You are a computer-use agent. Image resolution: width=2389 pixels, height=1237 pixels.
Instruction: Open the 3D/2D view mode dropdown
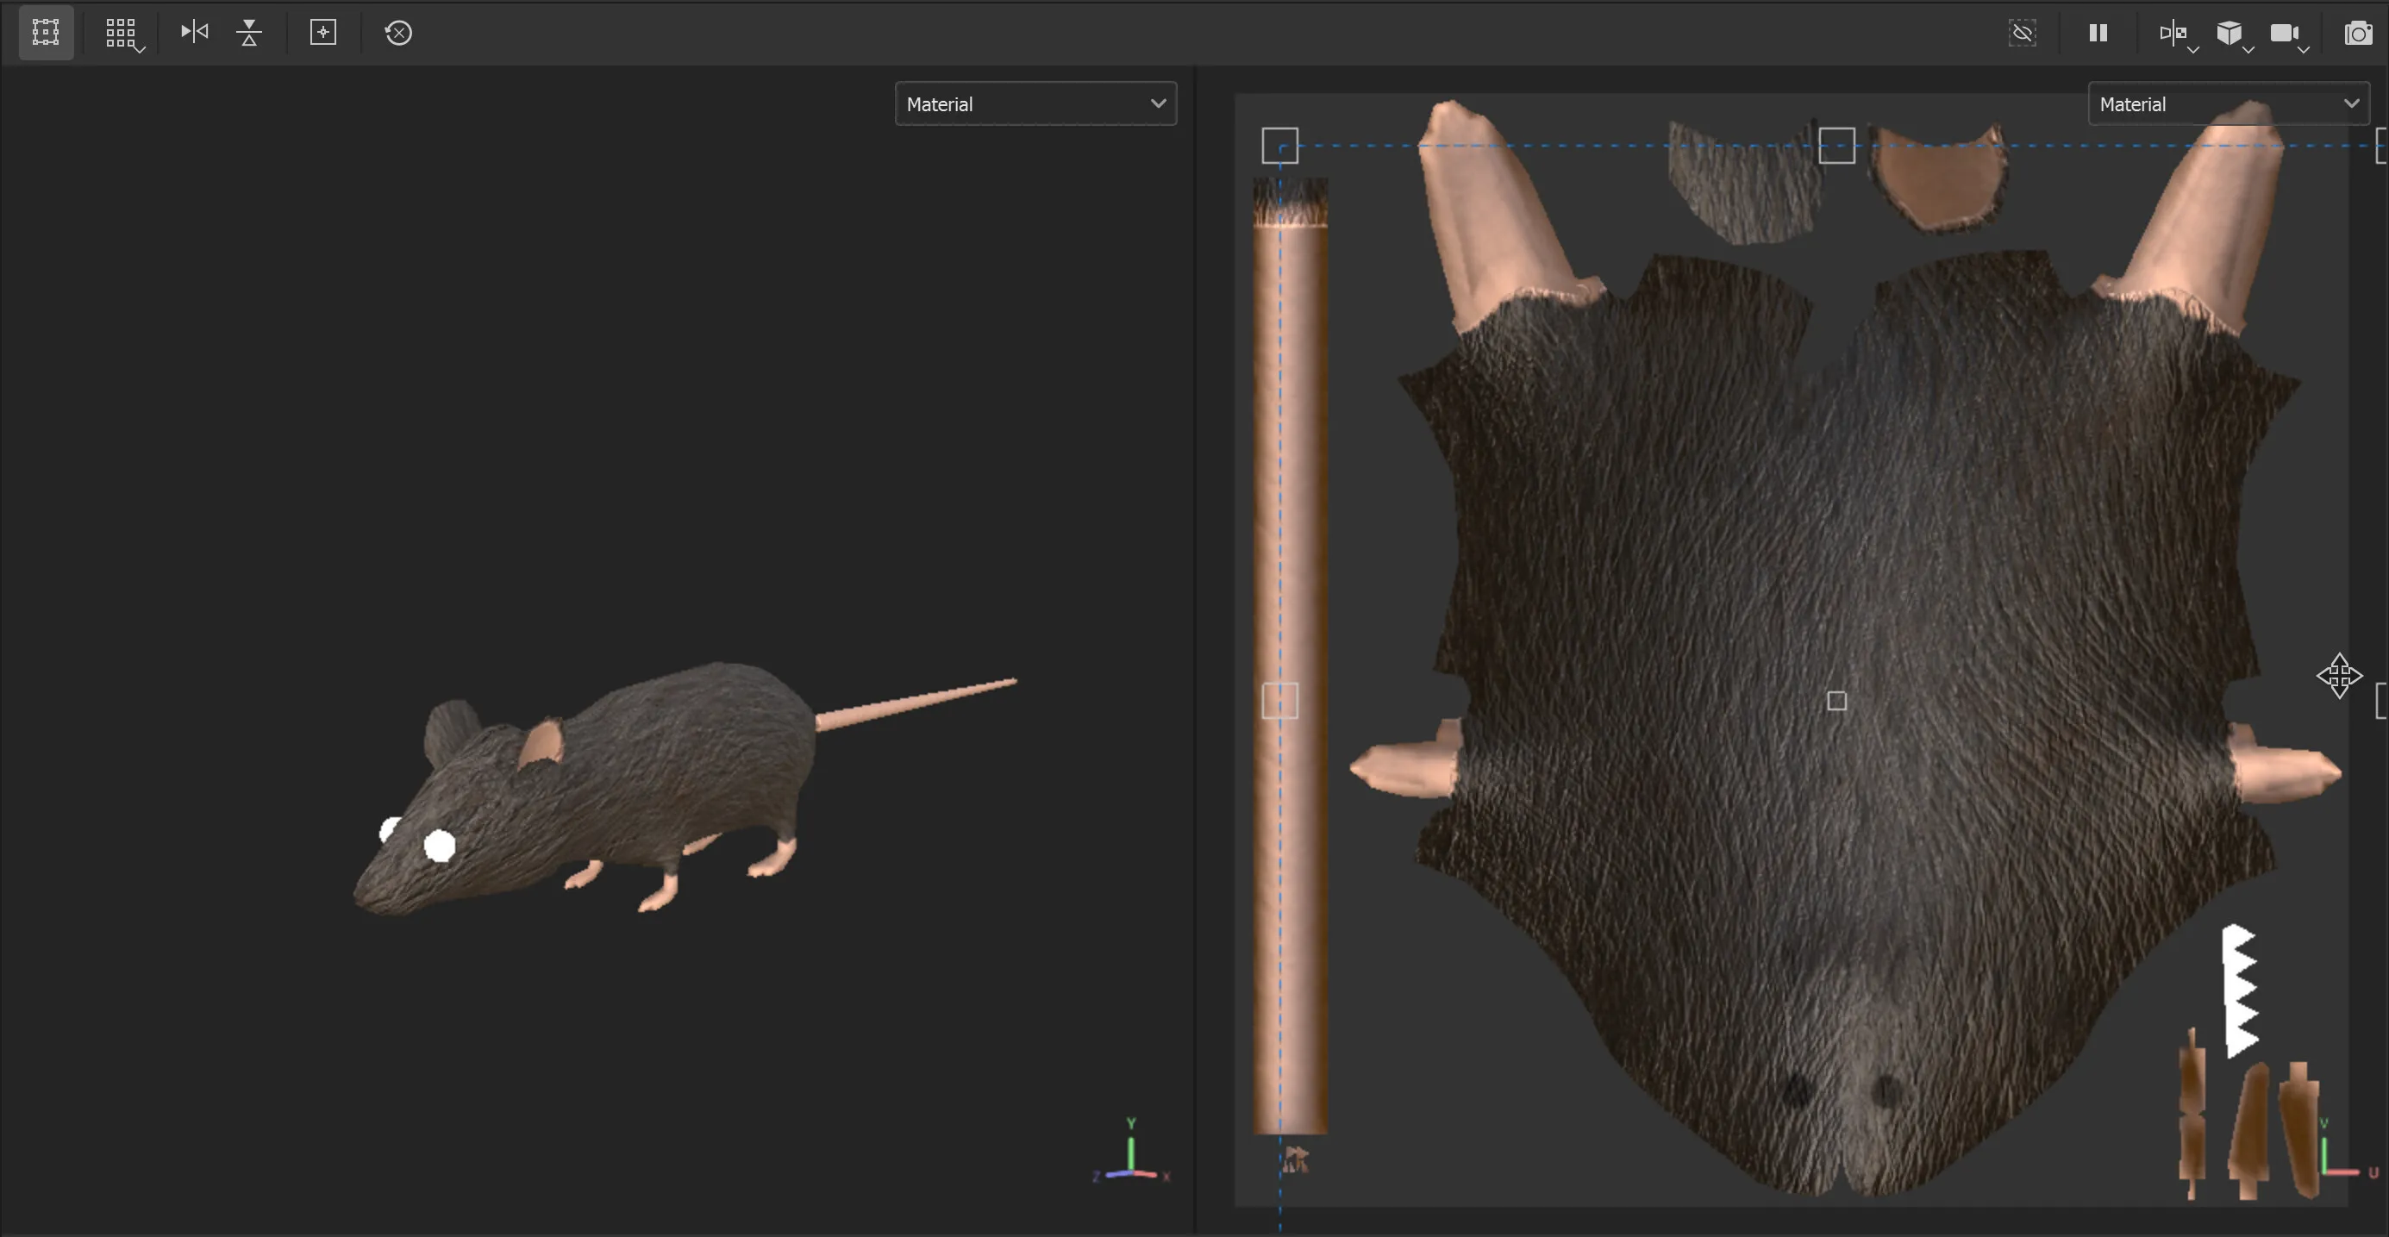pos(2176,35)
